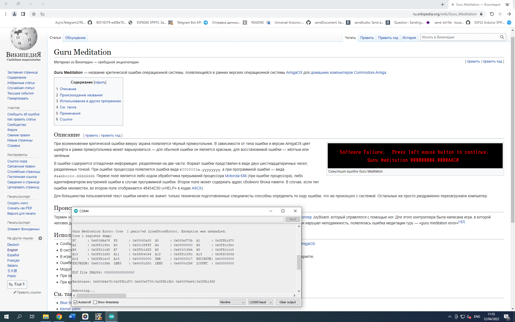Open language settings gear icon
The height and width of the screenshot is (322, 515).
(40, 238)
